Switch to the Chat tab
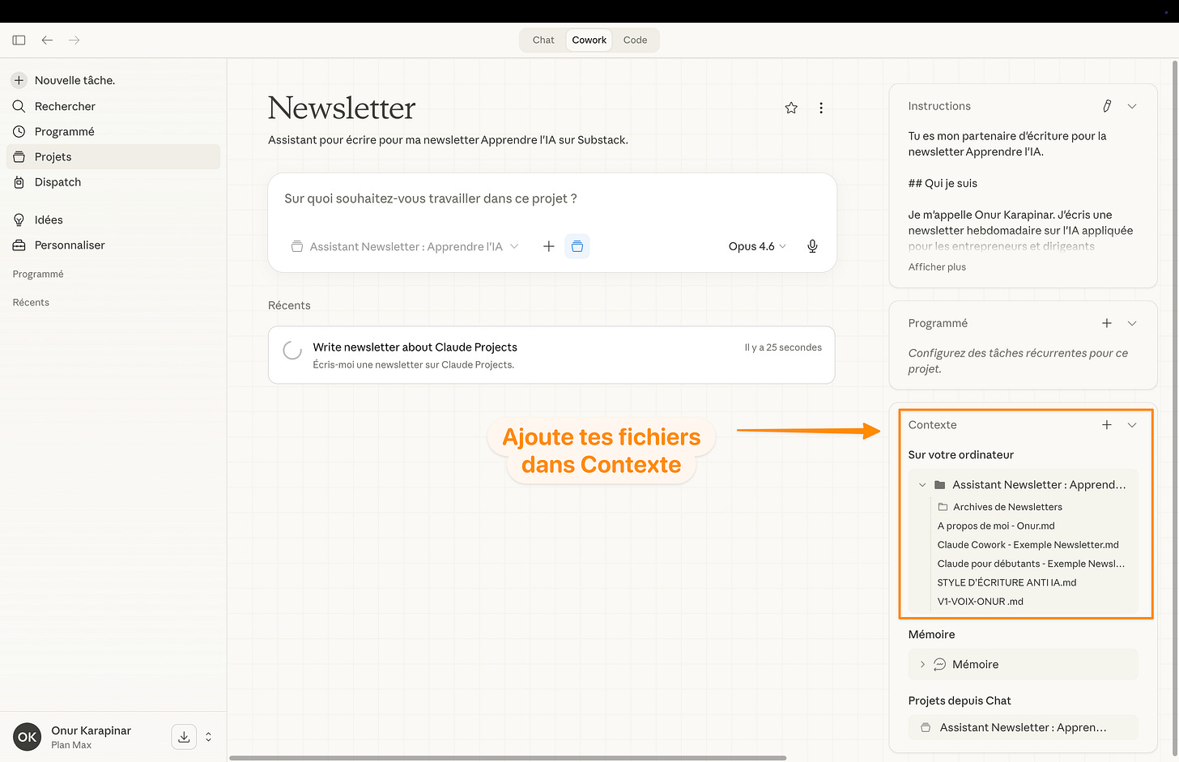This screenshot has width=1179, height=762. (543, 40)
